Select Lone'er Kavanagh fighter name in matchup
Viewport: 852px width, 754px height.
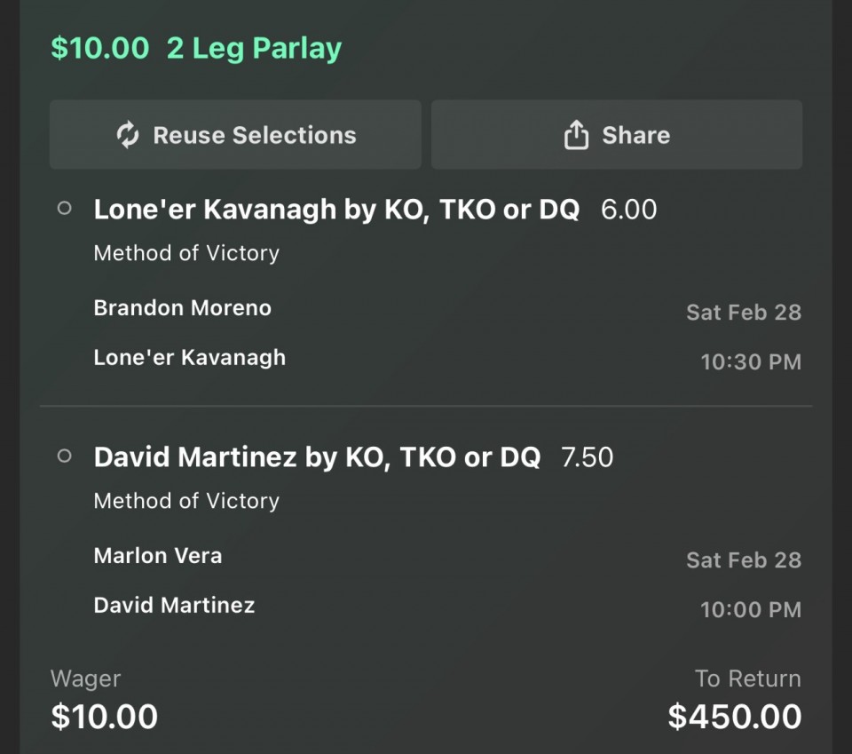pyautogui.click(x=190, y=358)
